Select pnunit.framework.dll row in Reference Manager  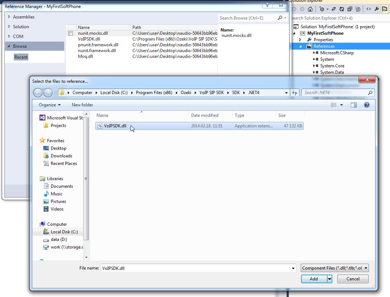point(142,45)
